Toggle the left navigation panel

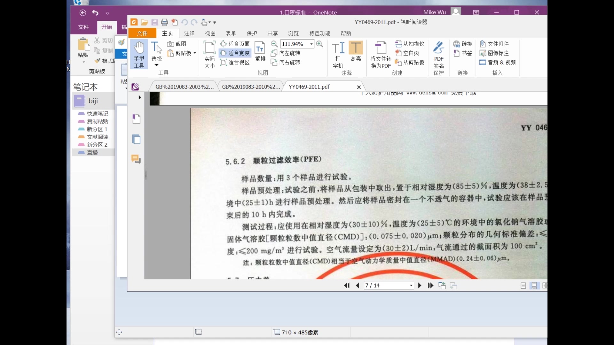coord(140,97)
